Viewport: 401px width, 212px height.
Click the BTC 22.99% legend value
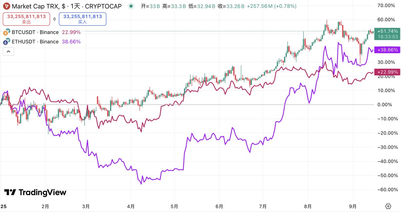[72, 32]
